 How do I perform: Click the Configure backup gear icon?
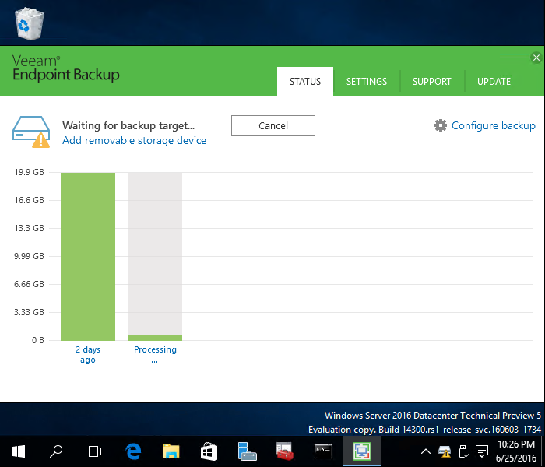[x=441, y=125]
